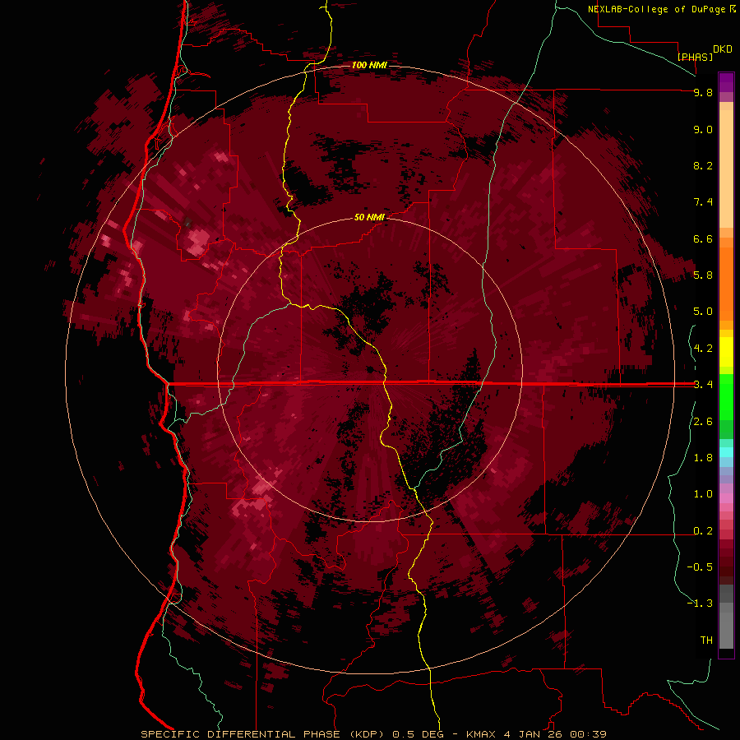Pick the dark purple swatch atop the color bar
The width and height of the screenshot is (740, 740).
(726, 81)
